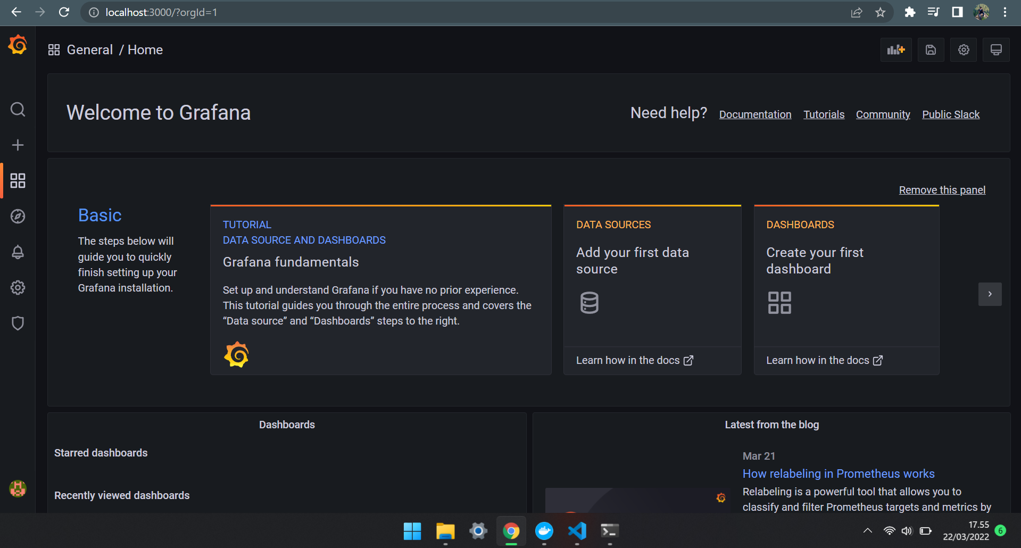Click the Remove this panel link
Screen dimensions: 1021x548
click(x=942, y=190)
